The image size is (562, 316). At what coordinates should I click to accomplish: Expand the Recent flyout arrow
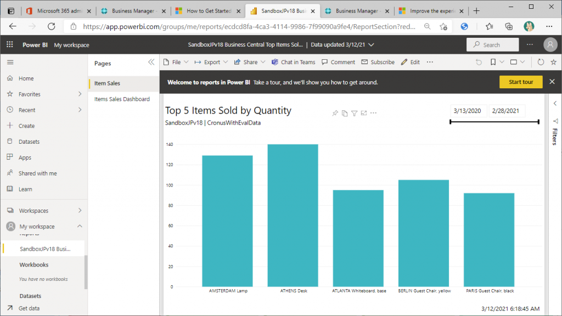(x=80, y=110)
